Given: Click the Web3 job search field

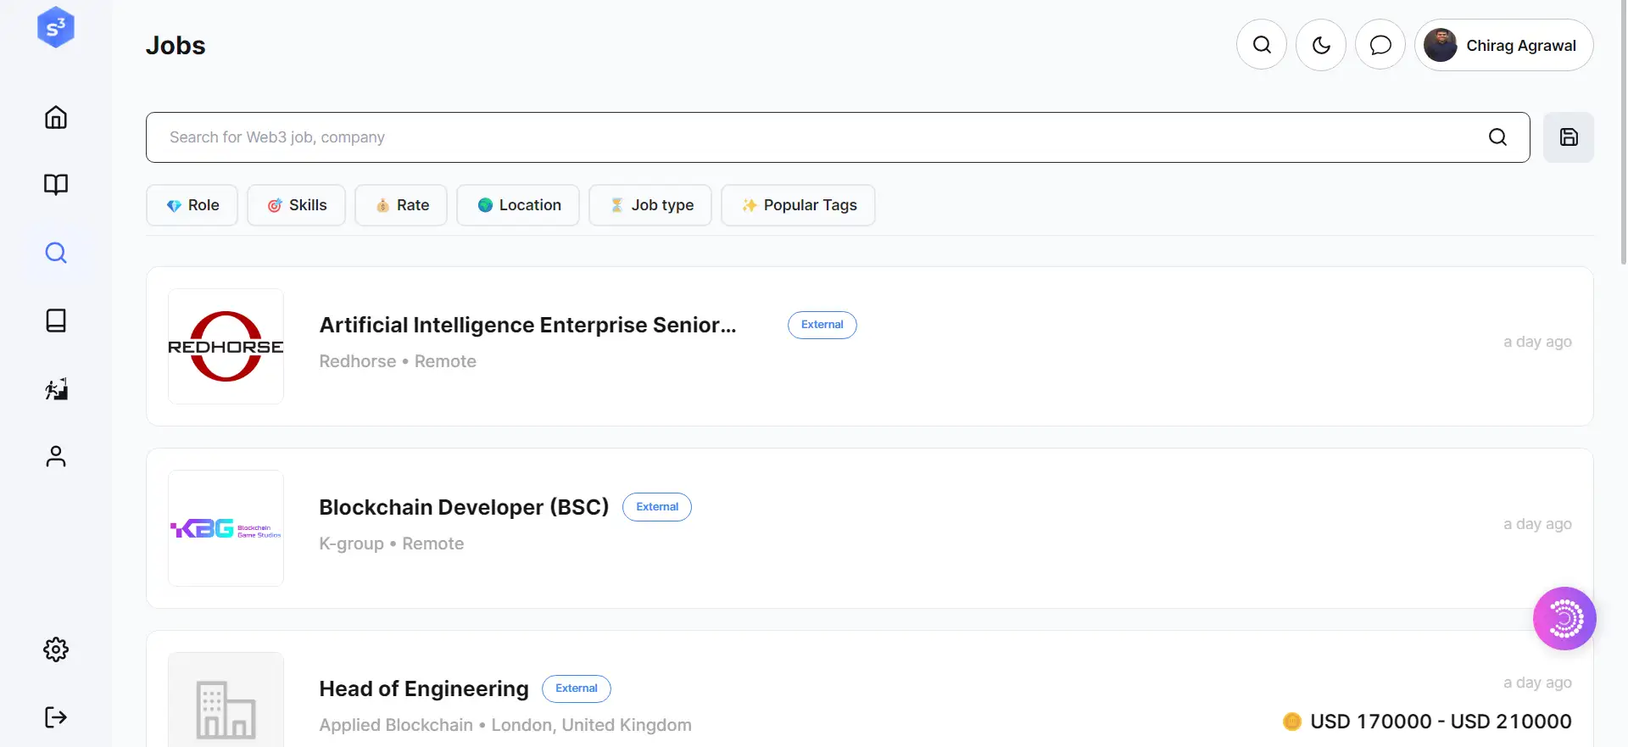Looking at the screenshot, I should point(814,137).
